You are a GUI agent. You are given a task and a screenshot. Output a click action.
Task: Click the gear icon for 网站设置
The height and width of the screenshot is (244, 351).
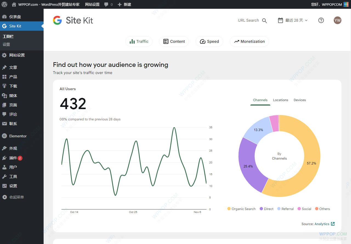pyautogui.click(x=4, y=55)
